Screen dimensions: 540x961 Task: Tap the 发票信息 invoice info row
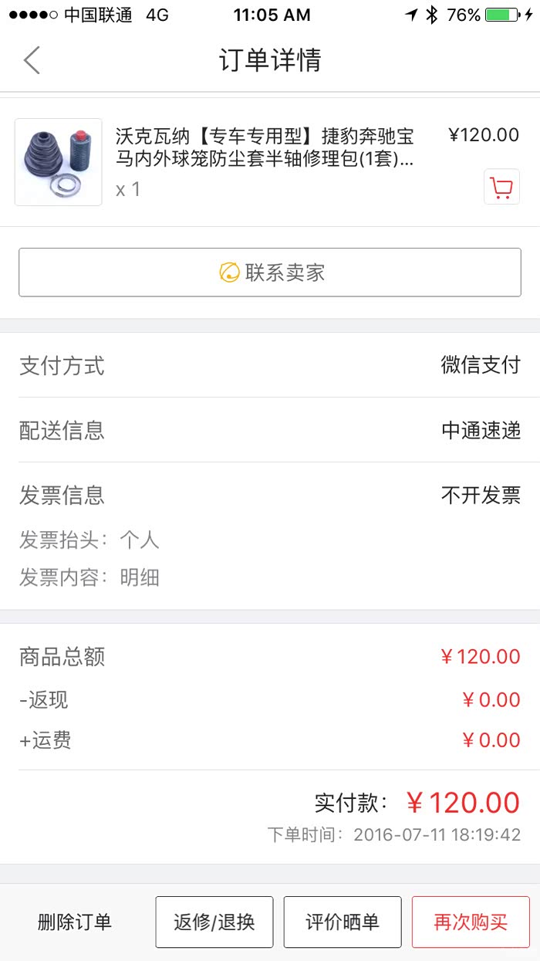[x=270, y=496]
